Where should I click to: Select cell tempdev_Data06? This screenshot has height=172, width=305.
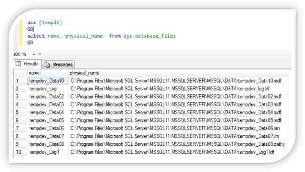click(47, 128)
